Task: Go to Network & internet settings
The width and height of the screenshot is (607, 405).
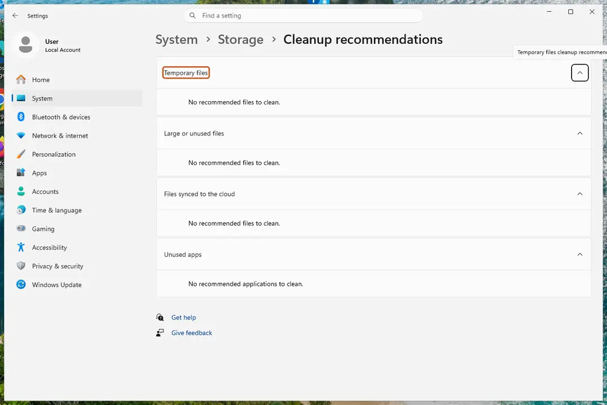Action: pos(77,136)
